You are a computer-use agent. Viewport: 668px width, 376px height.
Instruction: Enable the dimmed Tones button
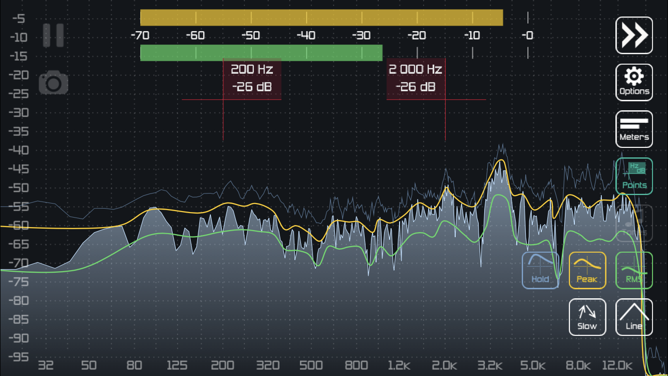coord(634,223)
